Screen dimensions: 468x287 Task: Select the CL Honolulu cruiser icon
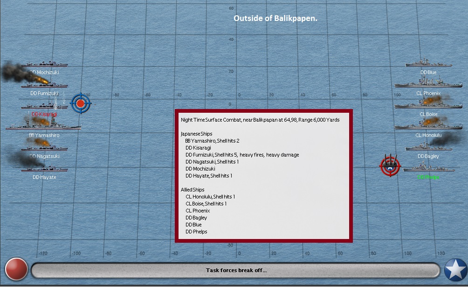click(x=428, y=125)
